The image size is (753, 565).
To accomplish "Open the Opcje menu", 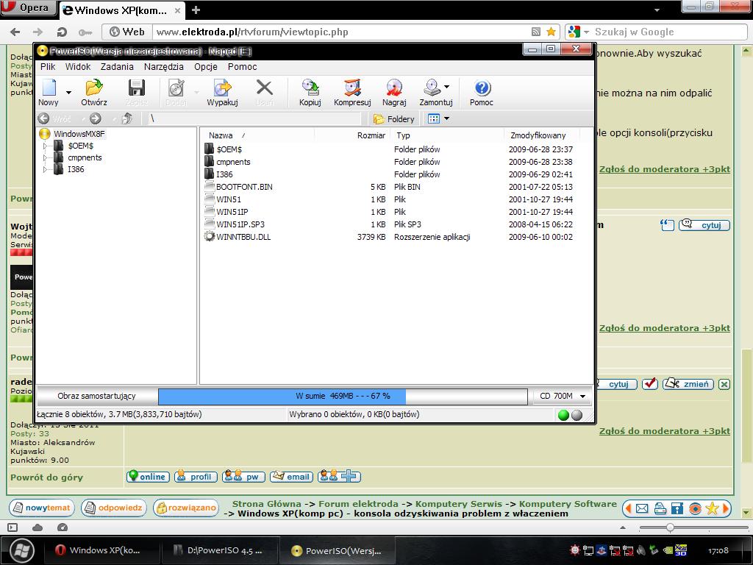I will click(x=206, y=67).
